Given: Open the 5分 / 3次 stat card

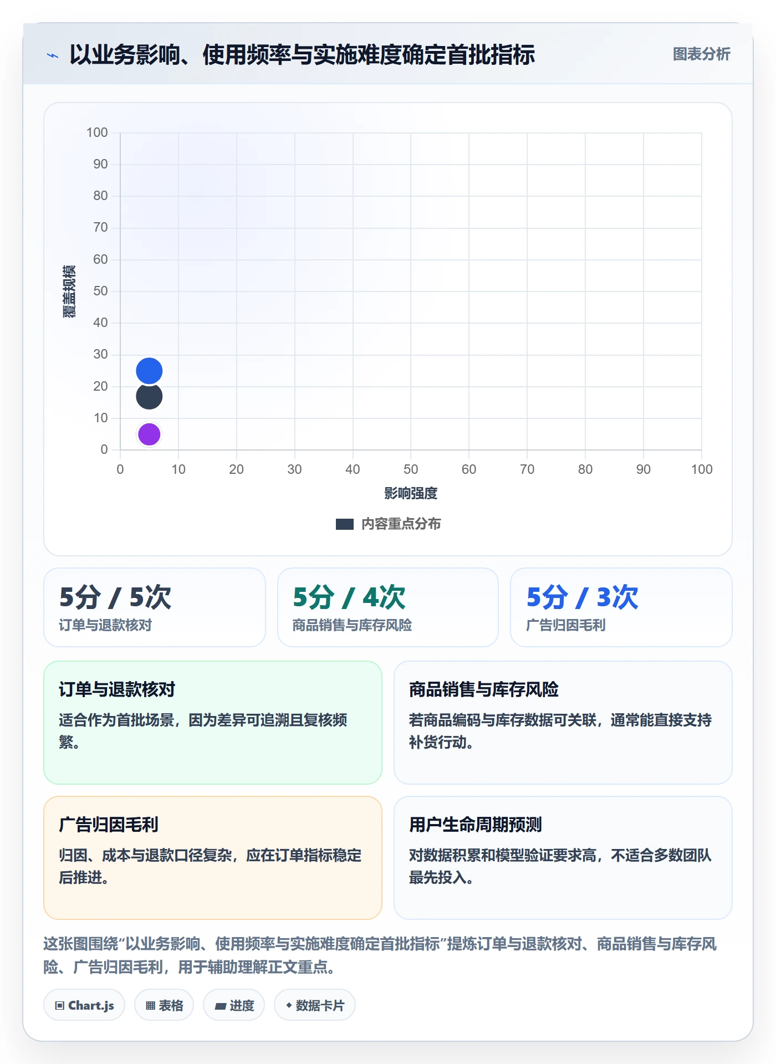Looking at the screenshot, I should point(621,607).
